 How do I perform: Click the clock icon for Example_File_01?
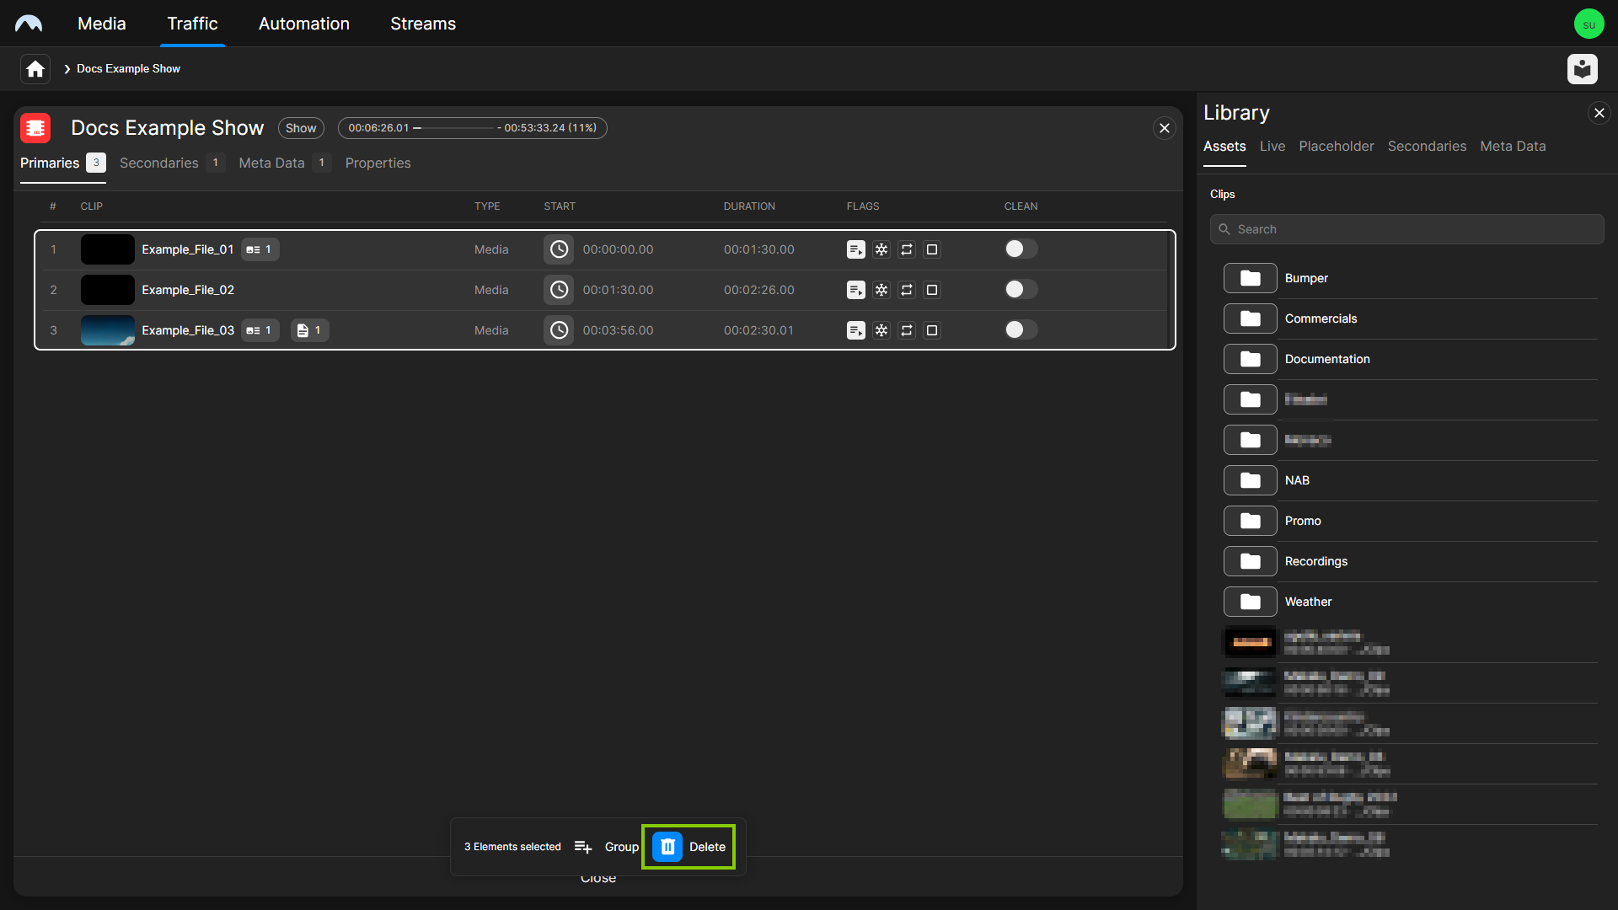pos(559,249)
